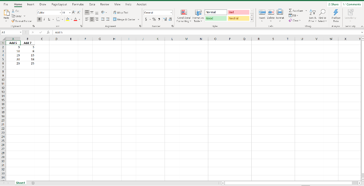Expand the AutoSum dropdown arrow

[x=306, y=11]
